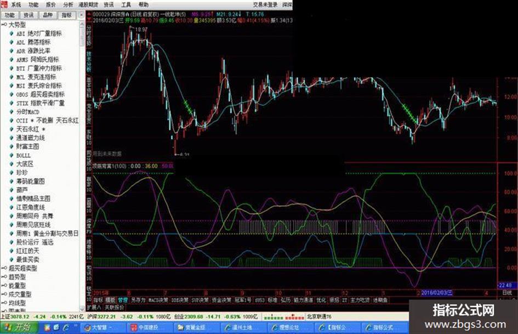Screen dimensions: 518x334
Task: Click the MCL indicator diamond icon
Action: click(12, 77)
